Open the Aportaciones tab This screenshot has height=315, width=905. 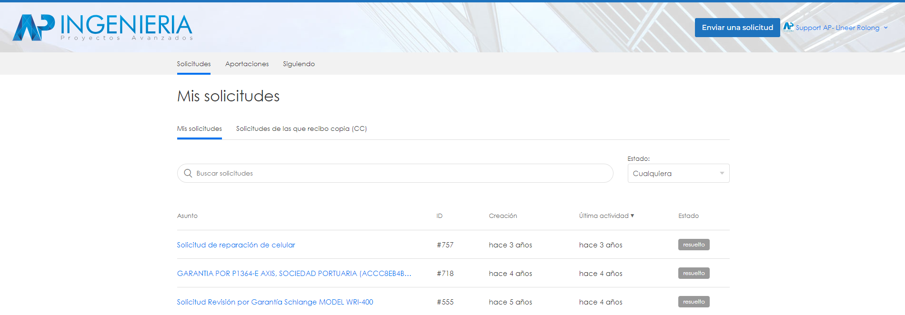click(x=247, y=64)
